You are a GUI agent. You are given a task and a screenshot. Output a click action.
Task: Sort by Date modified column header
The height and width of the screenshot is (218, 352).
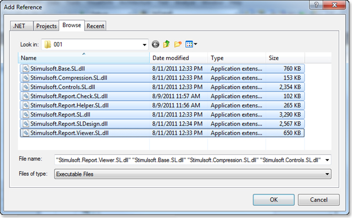(x=178, y=58)
